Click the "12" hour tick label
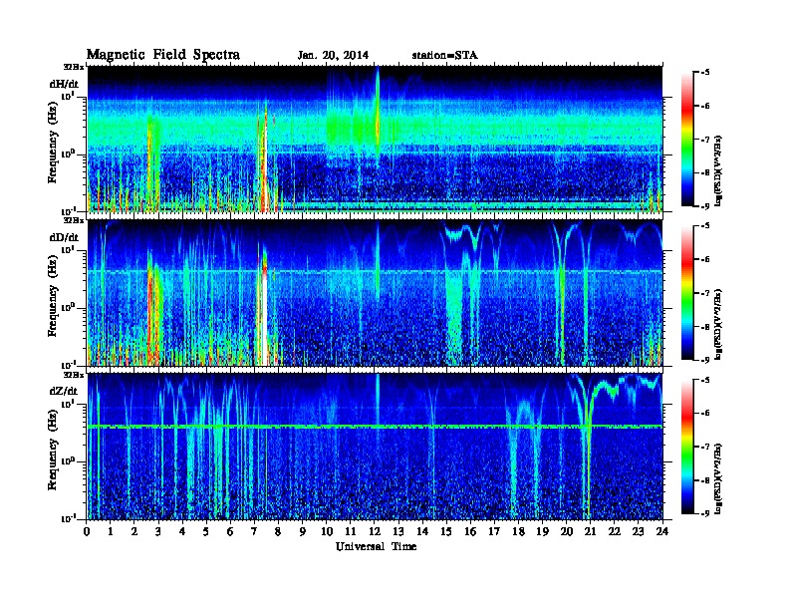This screenshot has height=610, width=789. point(375,532)
